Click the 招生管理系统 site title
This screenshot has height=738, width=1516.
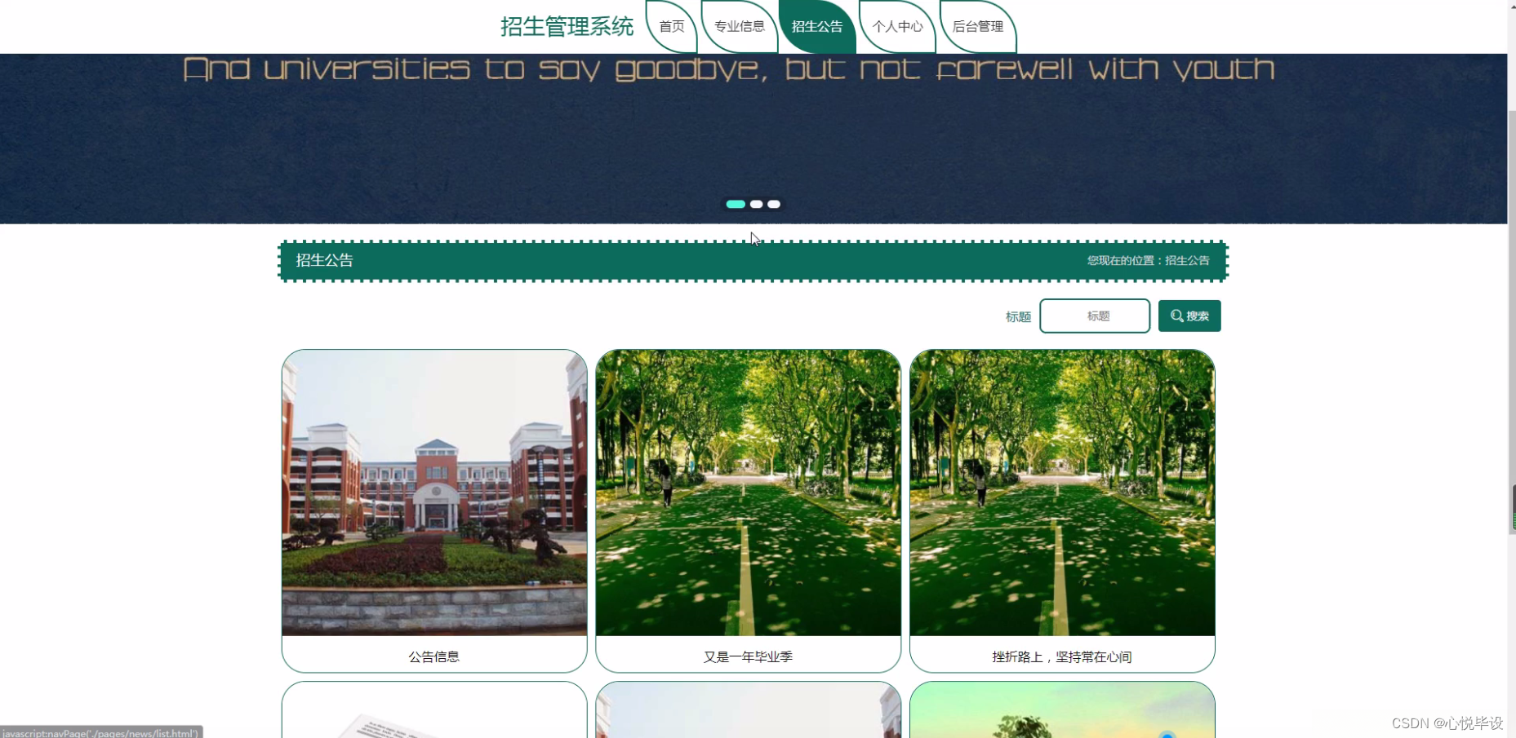(567, 27)
